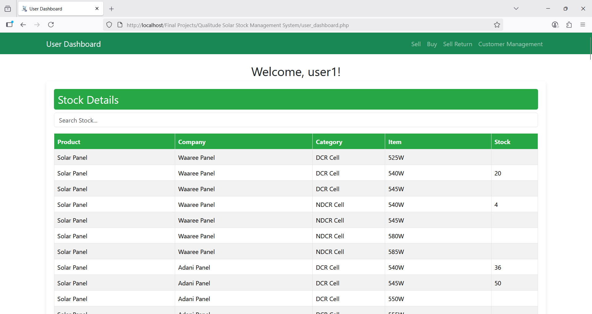This screenshot has height=314, width=592.
Task: Open Sell Return in navbar
Action: click(x=457, y=44)
